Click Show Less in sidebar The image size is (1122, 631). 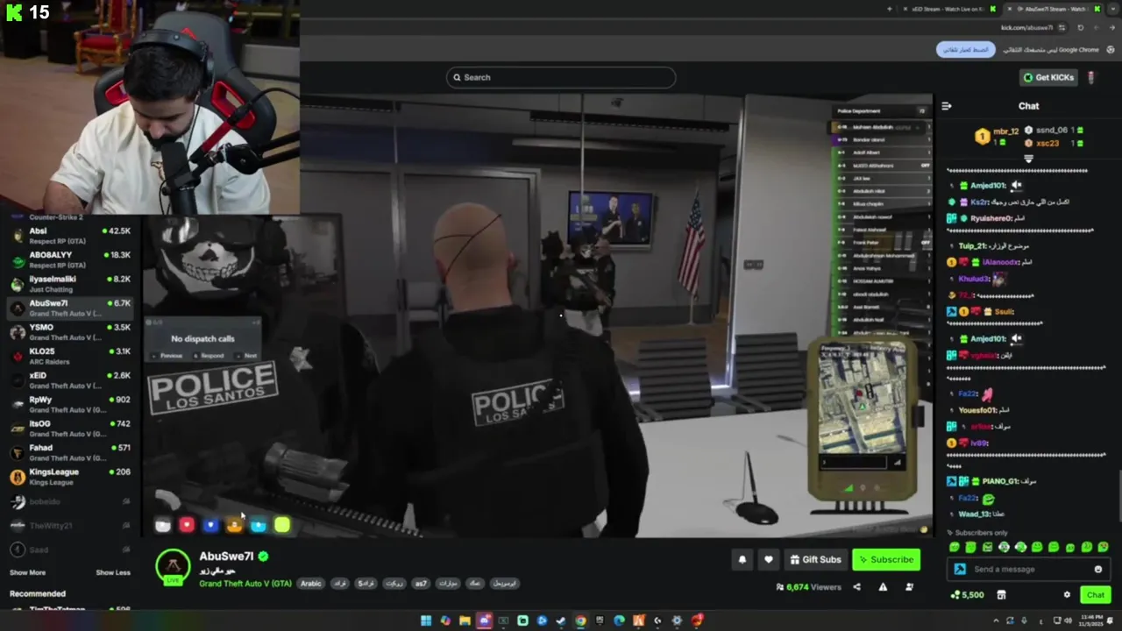point(112,572)
